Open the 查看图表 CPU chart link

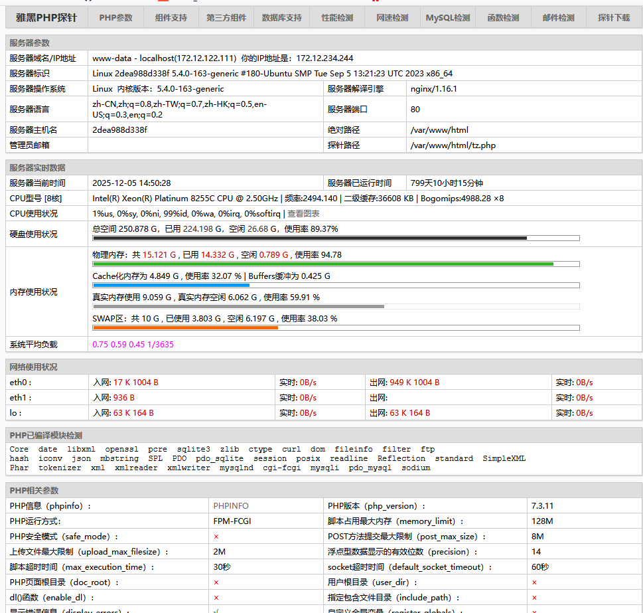(303, 214)
